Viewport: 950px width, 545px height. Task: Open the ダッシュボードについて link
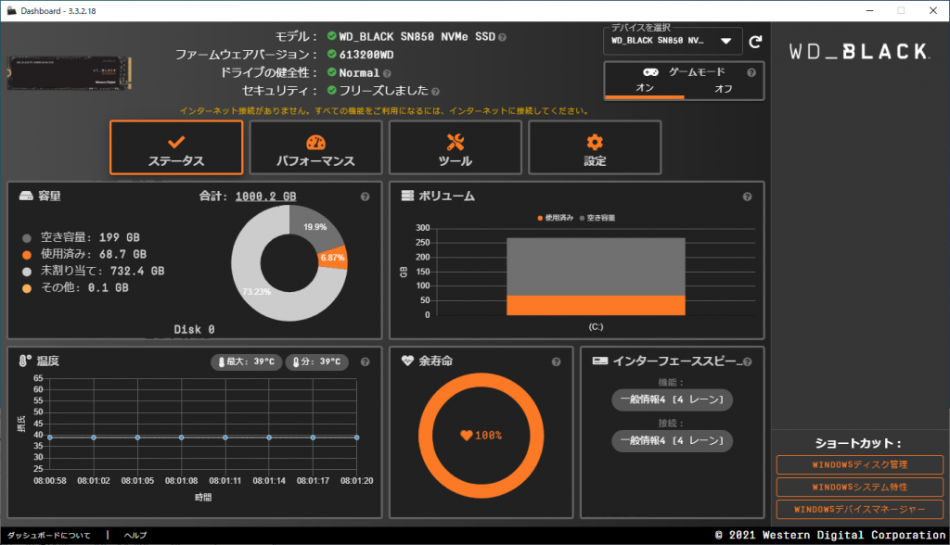(x=49, y=536)
